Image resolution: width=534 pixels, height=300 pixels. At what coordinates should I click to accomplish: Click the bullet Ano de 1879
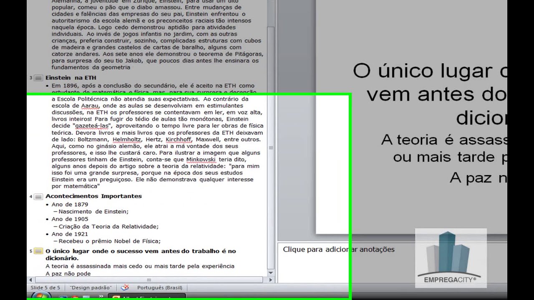point(70,205)
